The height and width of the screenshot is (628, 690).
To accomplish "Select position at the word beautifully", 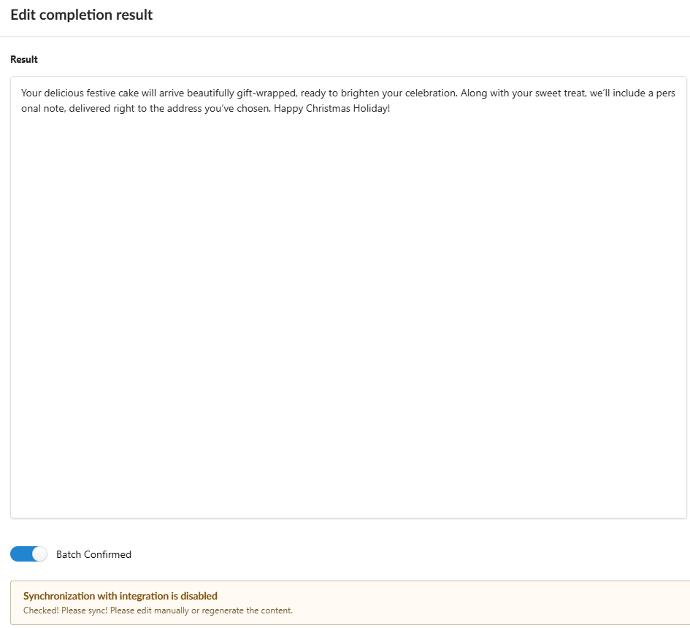I will [210, 93].
